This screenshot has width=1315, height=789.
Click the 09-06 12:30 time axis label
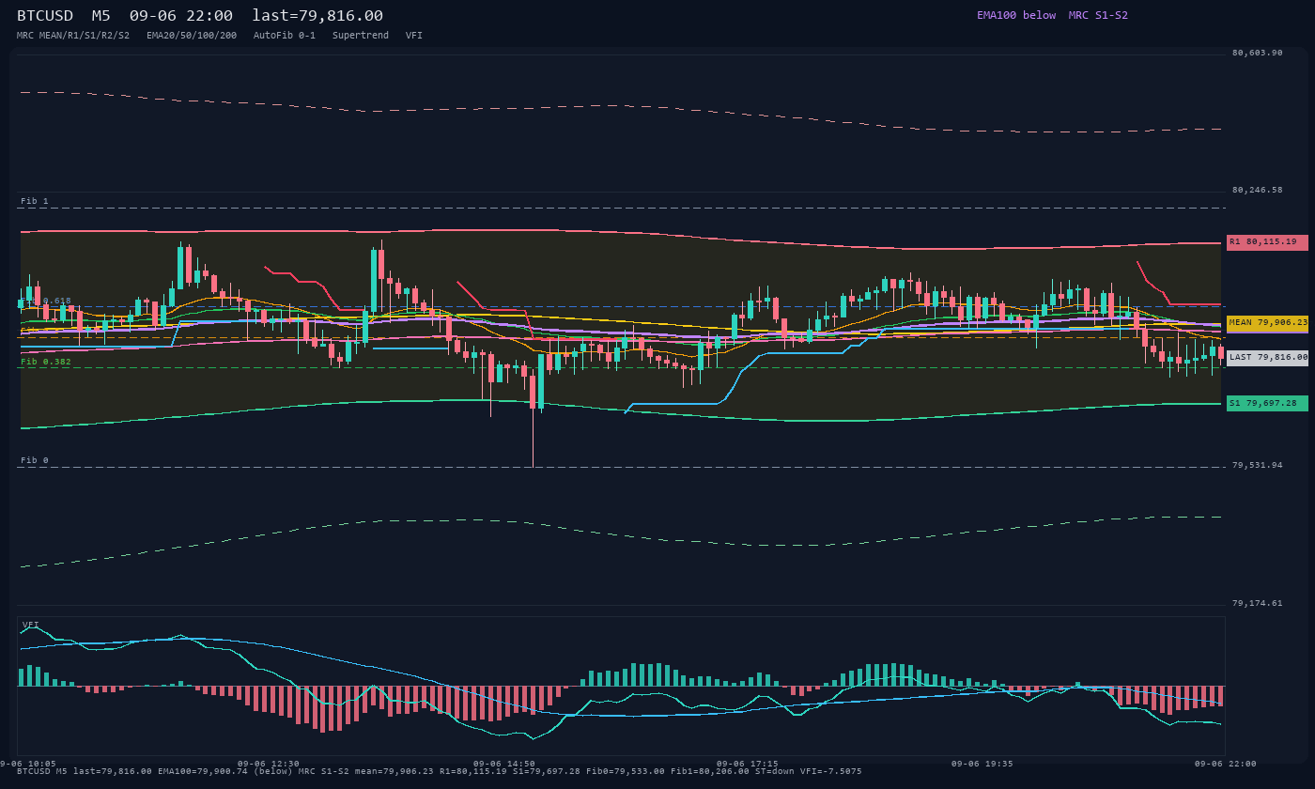coord(269,764)
